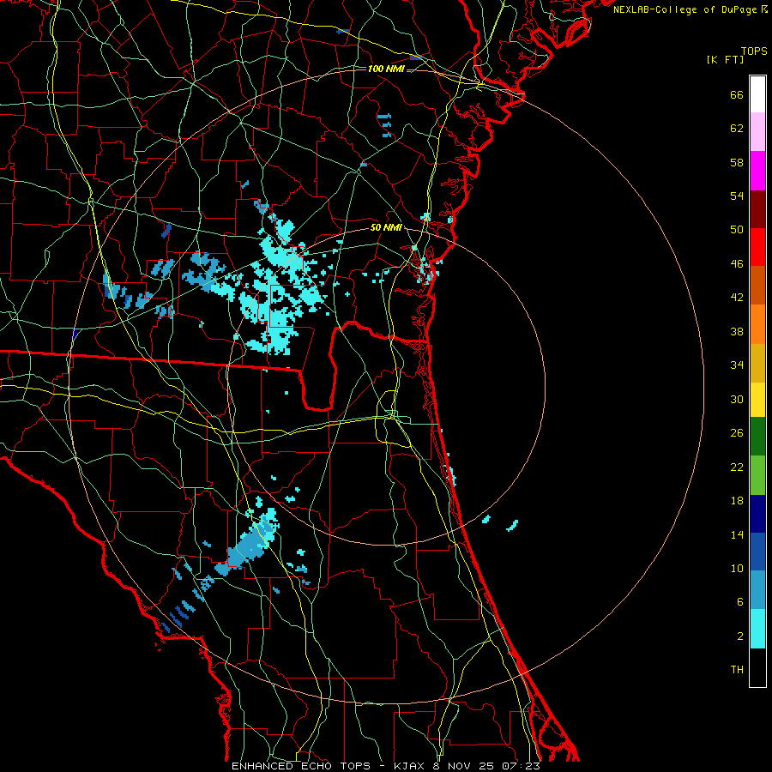Click the gold legend swatch

[757, 363]
